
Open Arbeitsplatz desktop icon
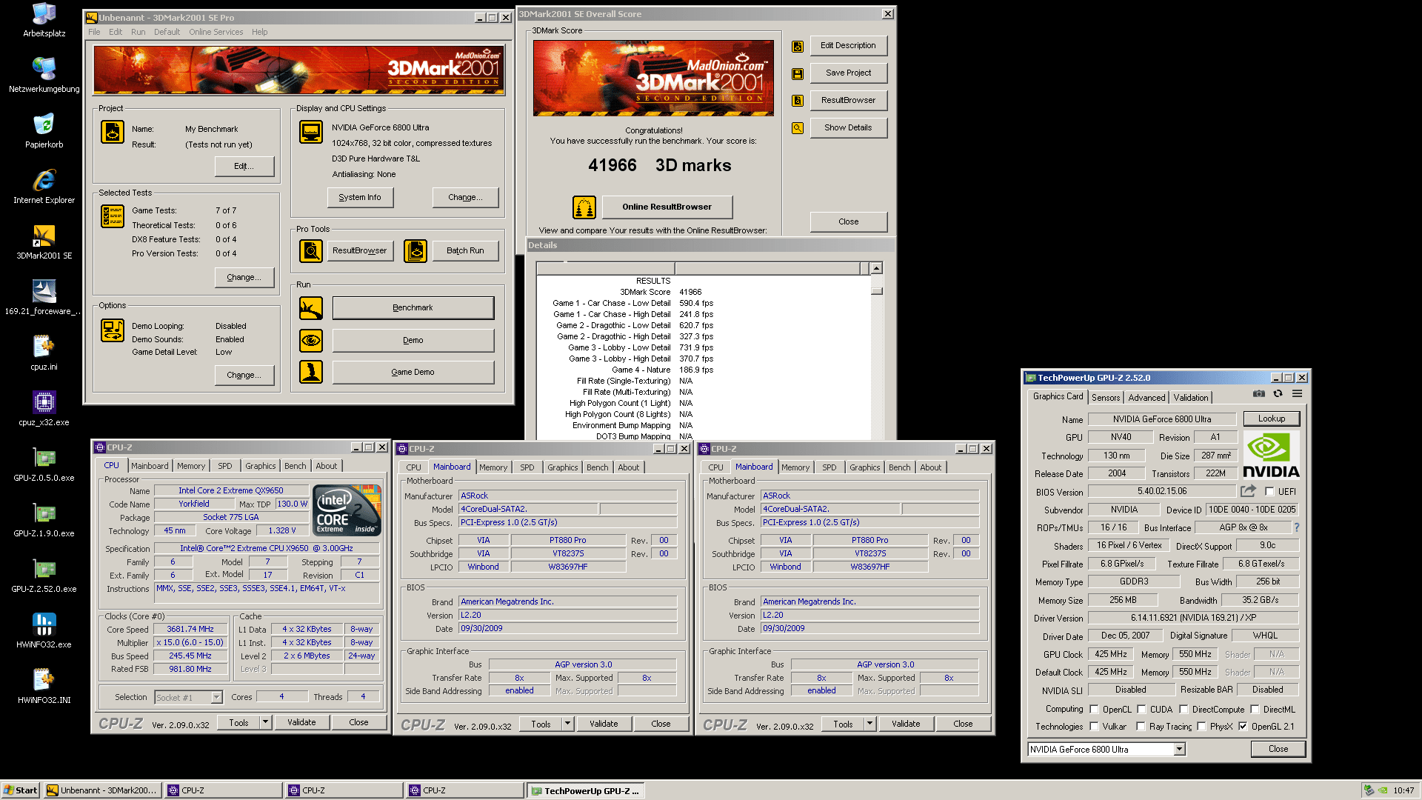(x=44, y=20)
